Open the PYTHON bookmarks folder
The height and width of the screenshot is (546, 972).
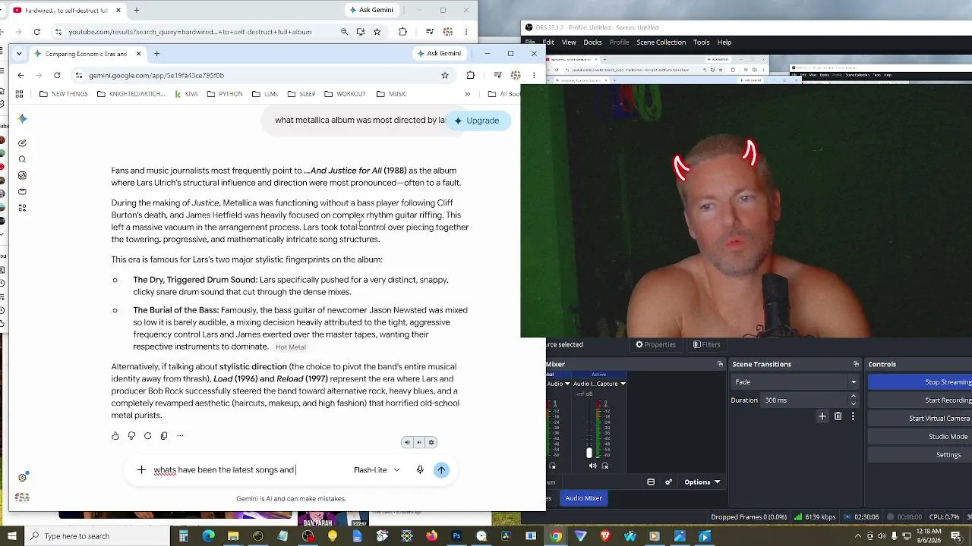225,94
